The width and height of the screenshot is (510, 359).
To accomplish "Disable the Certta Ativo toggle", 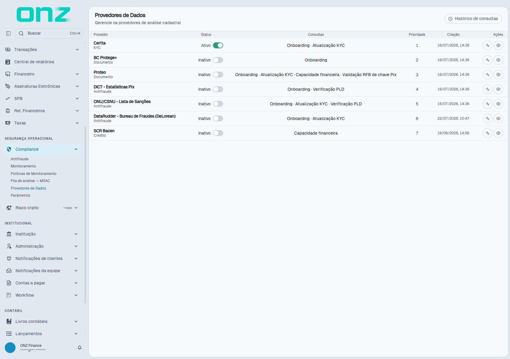I will tap(218, 45).
